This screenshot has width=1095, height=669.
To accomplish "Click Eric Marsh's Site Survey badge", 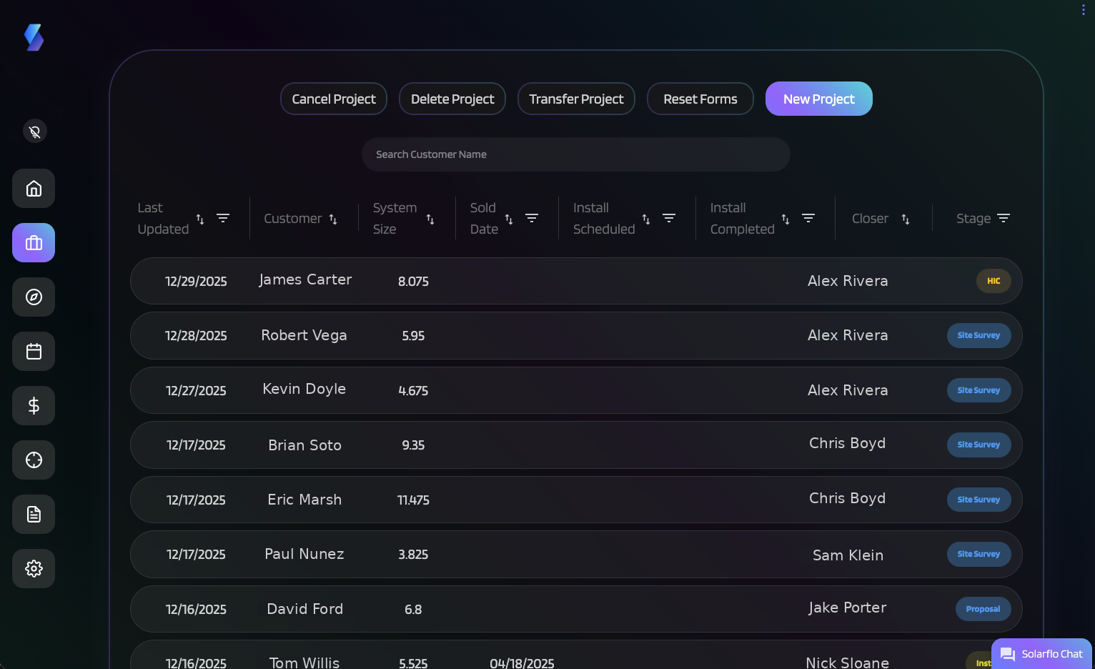I will pos(978,500).
